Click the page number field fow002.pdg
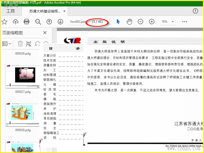The width and height of the screenshot is (204, 153). pos(78,22)
